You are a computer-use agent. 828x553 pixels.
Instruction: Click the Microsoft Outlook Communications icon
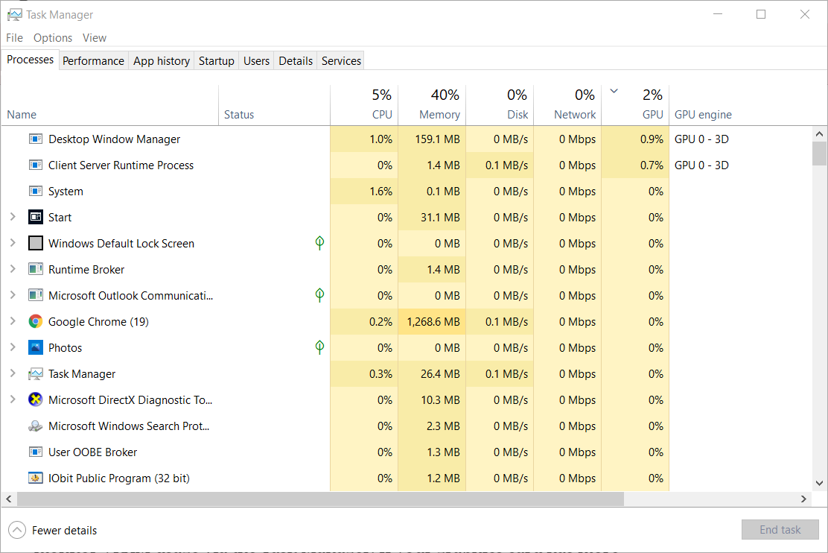(36, 295)
